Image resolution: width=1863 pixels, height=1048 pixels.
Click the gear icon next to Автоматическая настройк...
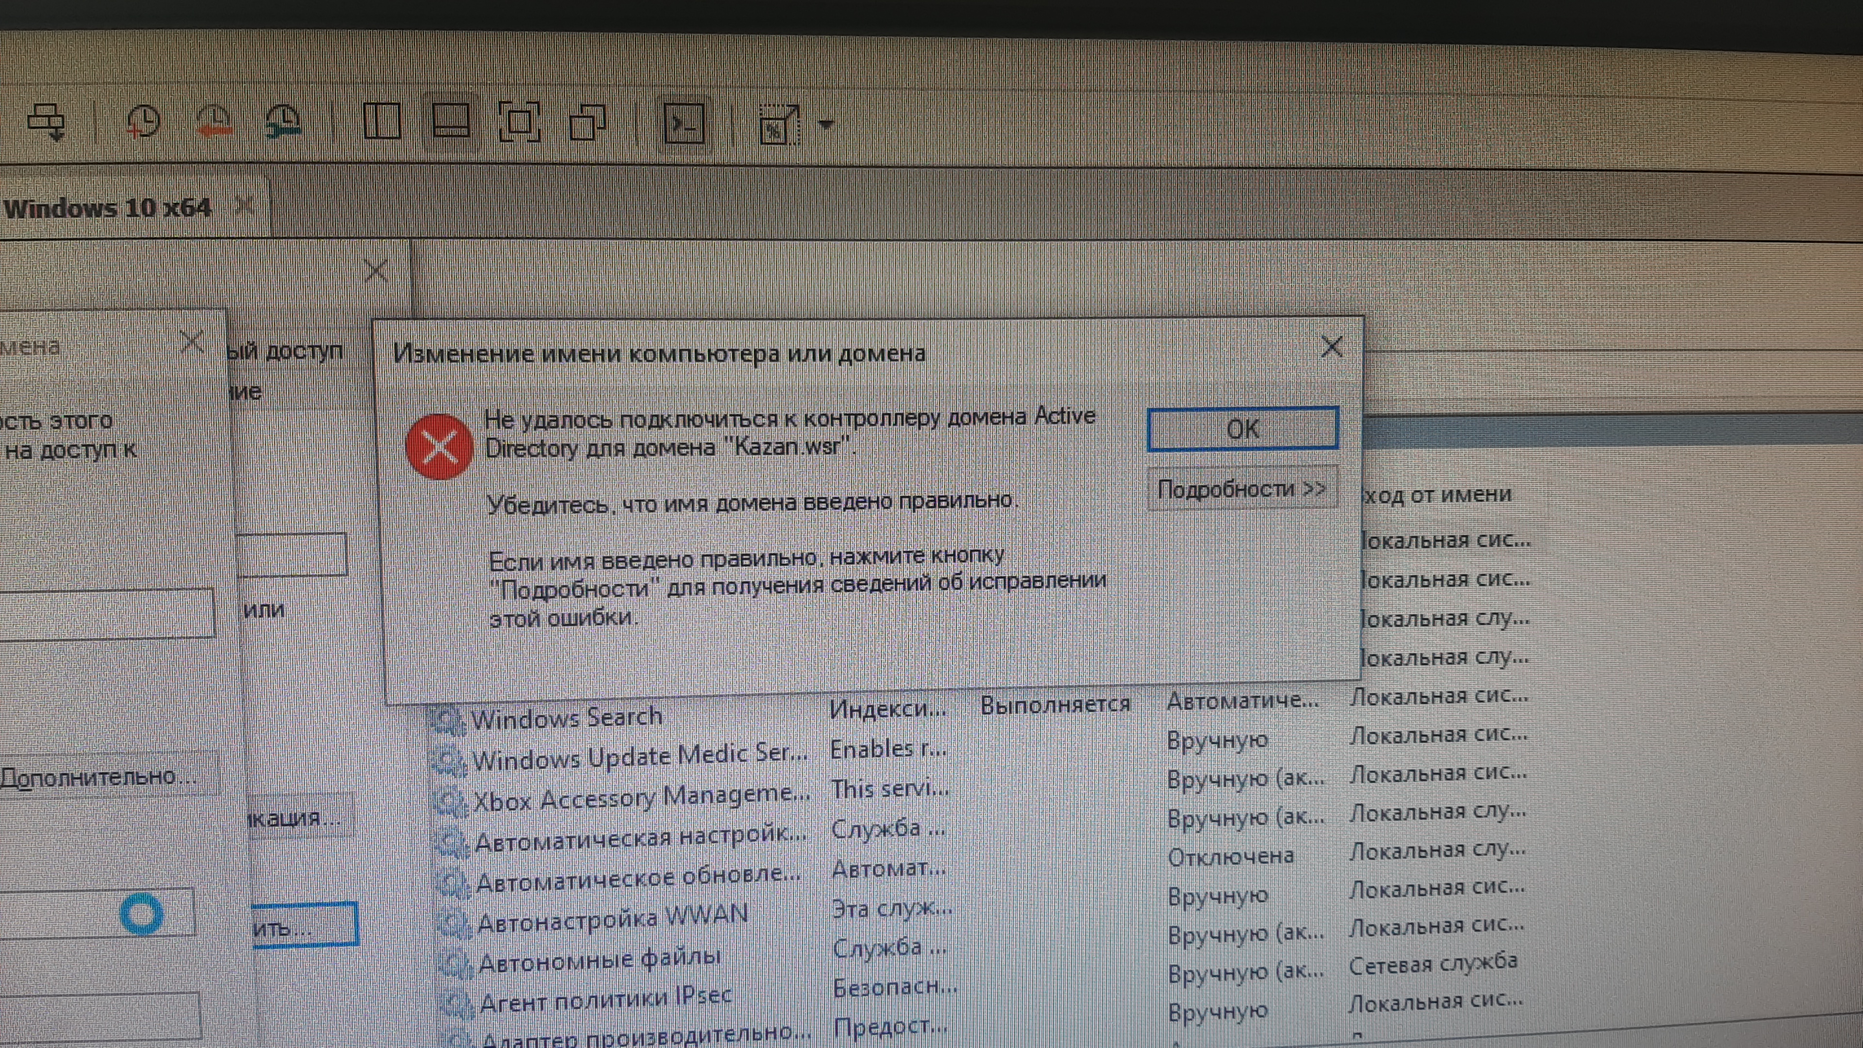(453, 842)
